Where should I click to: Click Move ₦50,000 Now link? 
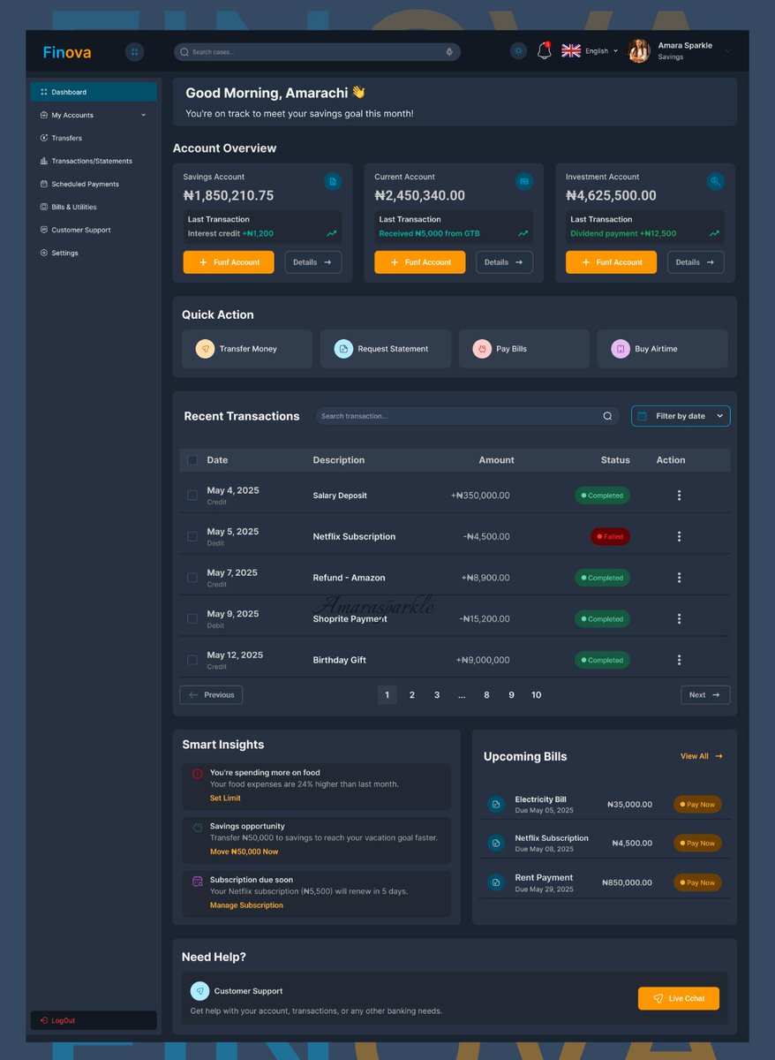244,852
